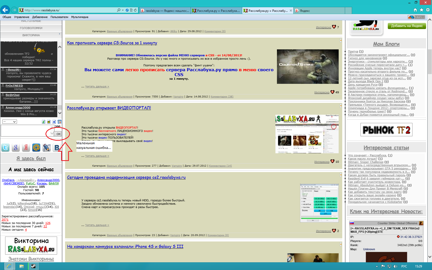Open 'Сегодня проведена модернизация сервера cs2.rasslabyxa.ru'

point(126,177)
